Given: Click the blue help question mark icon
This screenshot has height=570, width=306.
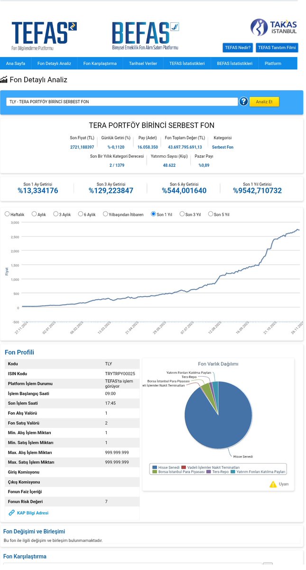Looking at the screenshot, I should (243, 101).
